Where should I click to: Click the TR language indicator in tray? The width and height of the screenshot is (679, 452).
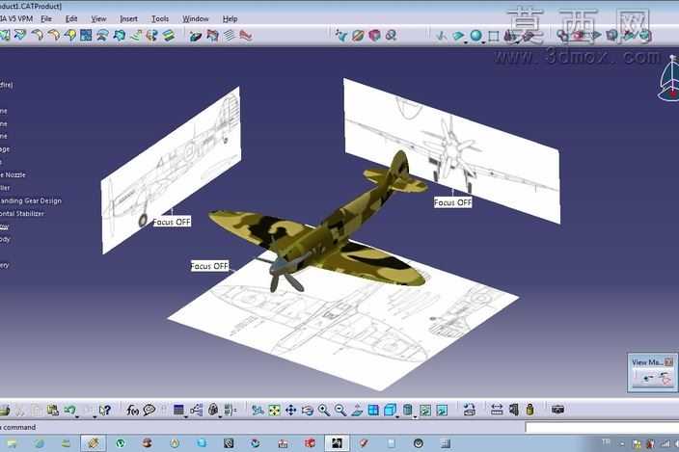click(x=606, y=441)
